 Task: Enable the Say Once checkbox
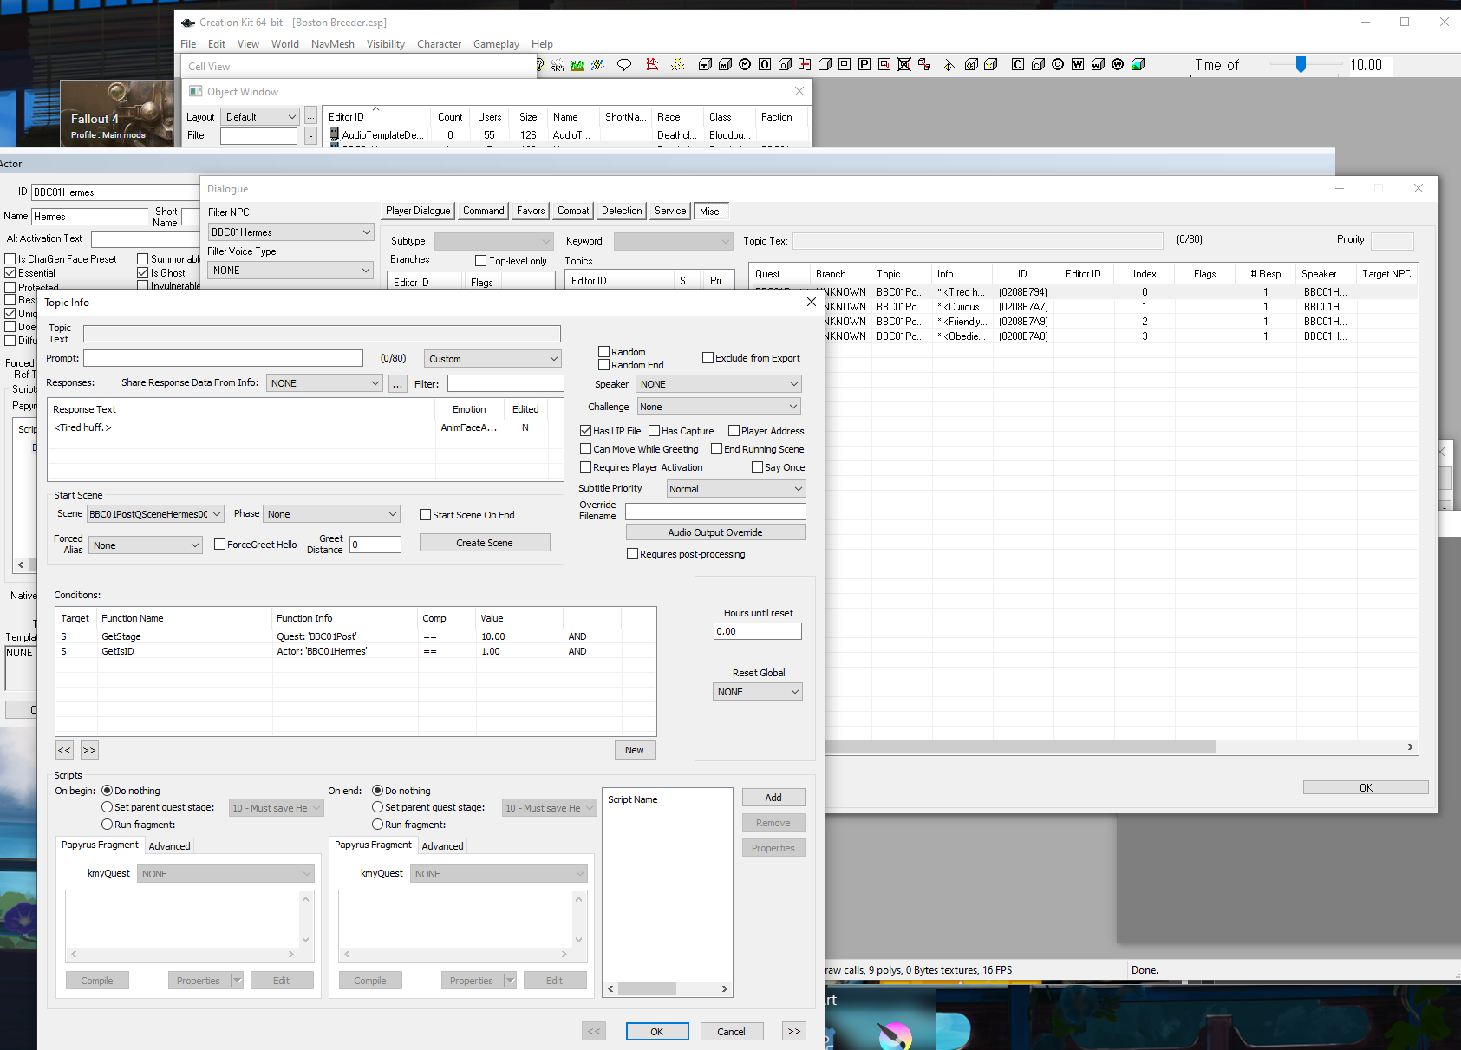(757, 467)
